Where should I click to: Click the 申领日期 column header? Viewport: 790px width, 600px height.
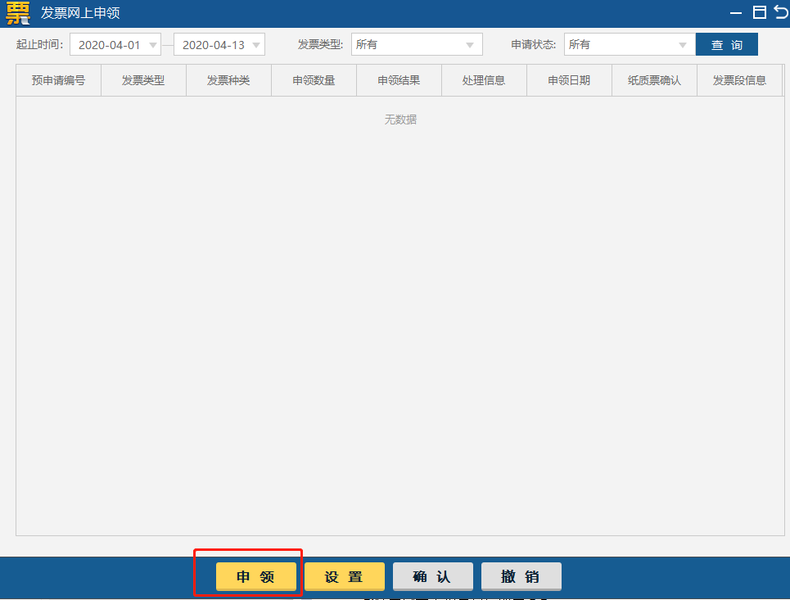pyautogui.click(x=569, y=80)
